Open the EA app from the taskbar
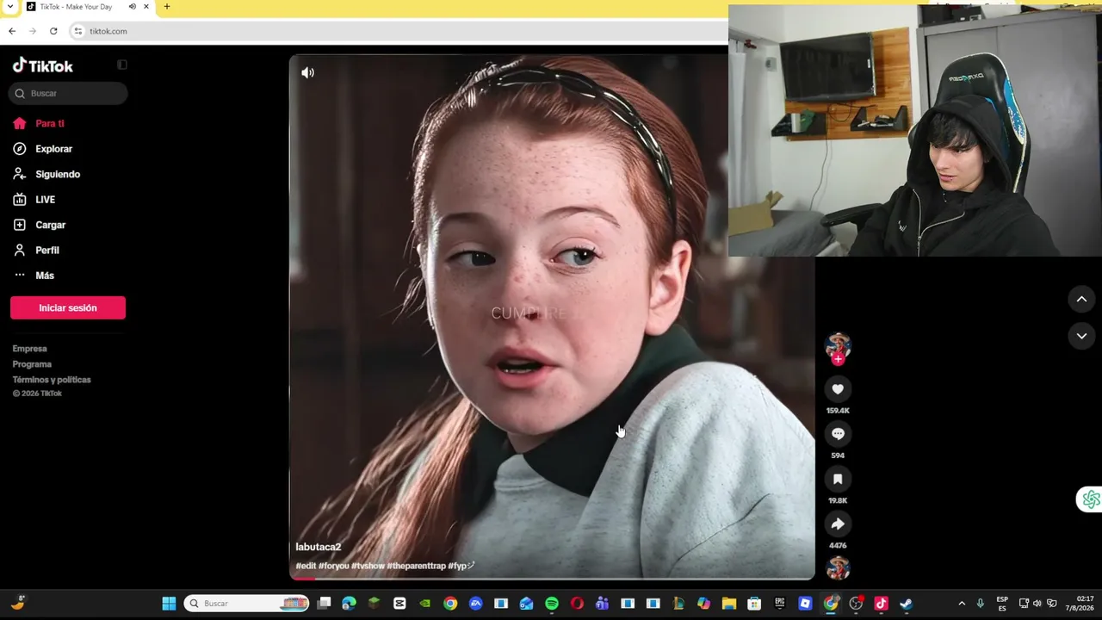 (x=475, y=604)
